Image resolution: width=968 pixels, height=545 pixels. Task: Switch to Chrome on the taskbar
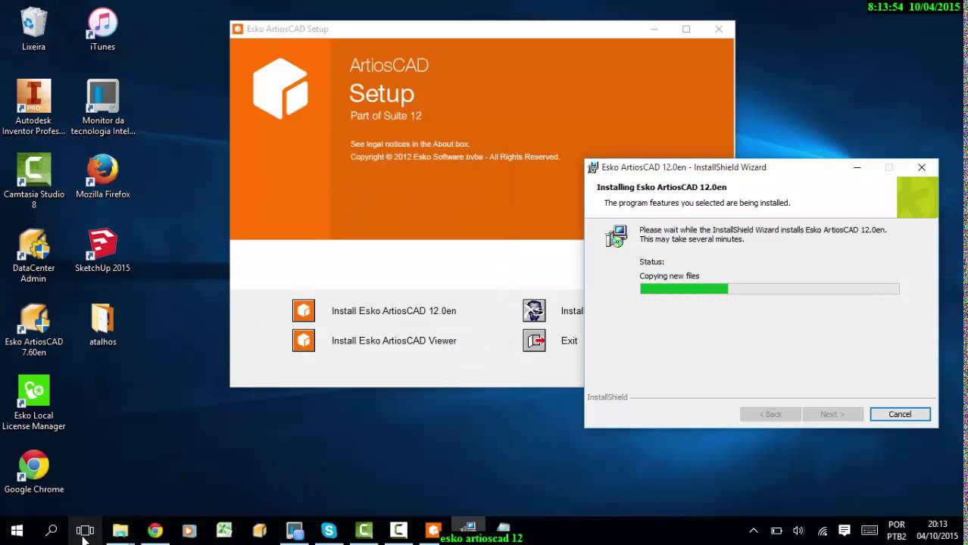pyautogui.click(x=155, y=531)
